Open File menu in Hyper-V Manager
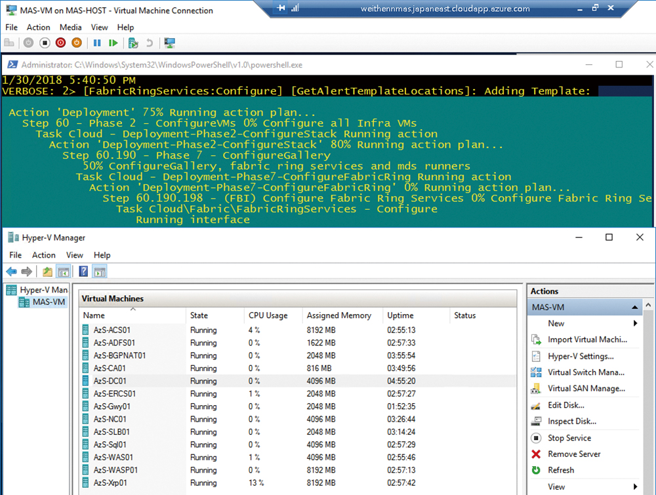This screenshot has height=495, width=656. (x=16, y=255)
